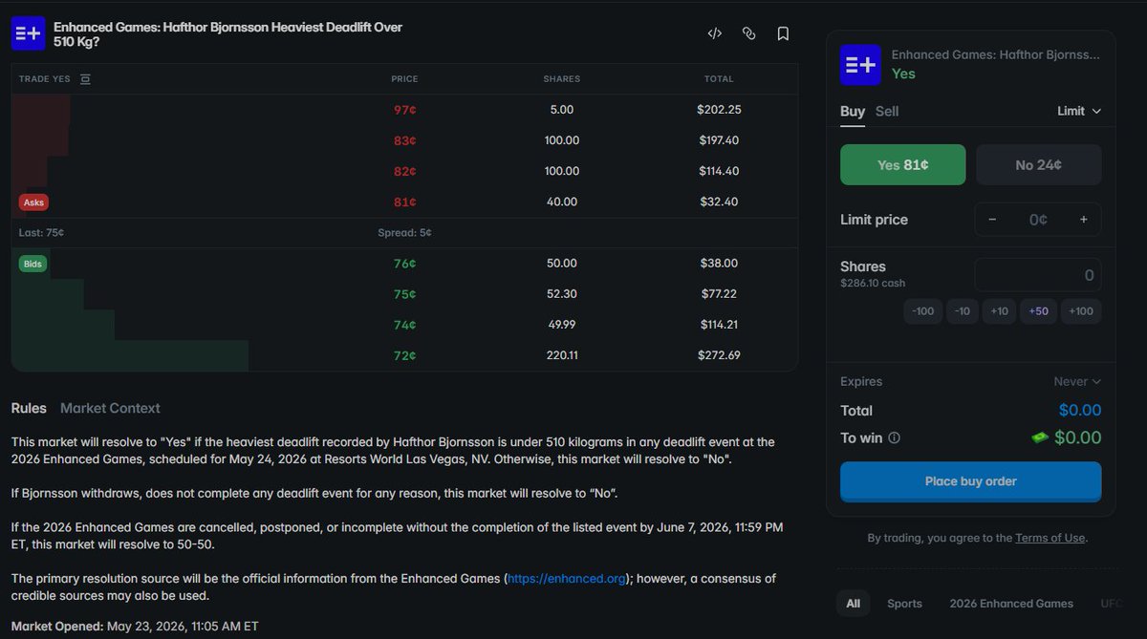Viewport: 1147px width, 639px height.
Task: Switch to the Sell tab
Action: coord(887,111)
